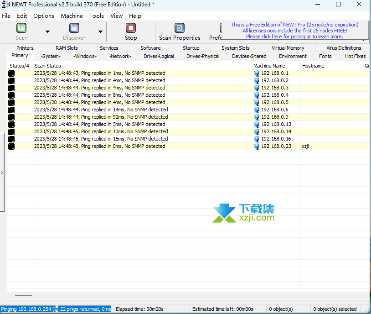Click the computer icon beside 192.168.0.9

[x=257, y=117]
